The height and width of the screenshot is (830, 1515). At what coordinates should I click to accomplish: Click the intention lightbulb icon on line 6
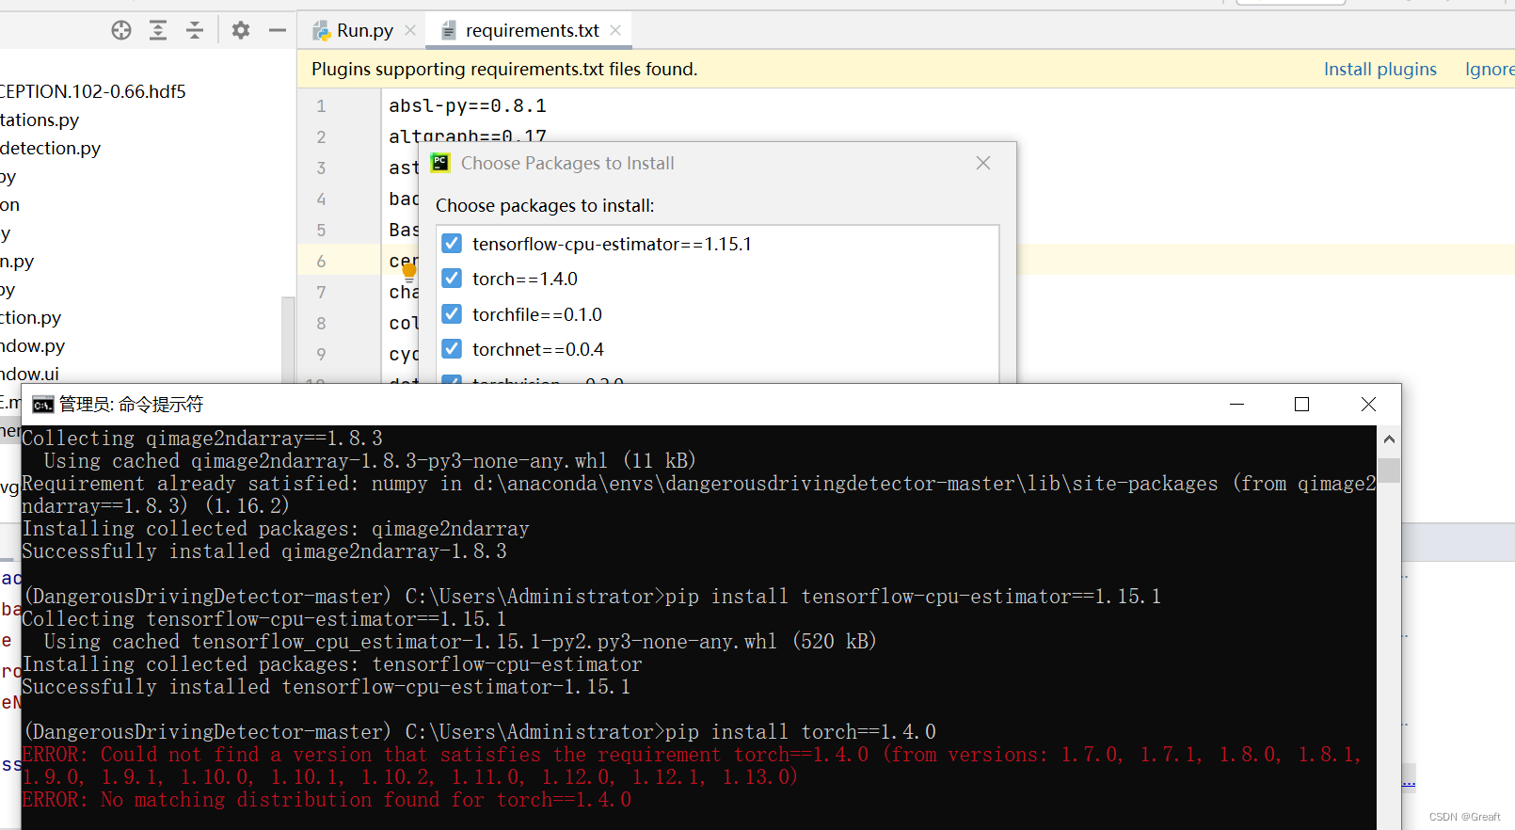(409, 271)
